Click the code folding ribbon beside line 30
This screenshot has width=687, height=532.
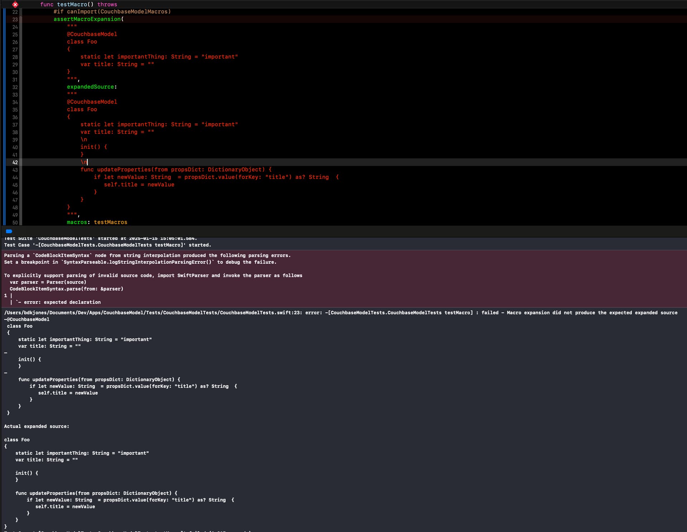click(20, 72)
